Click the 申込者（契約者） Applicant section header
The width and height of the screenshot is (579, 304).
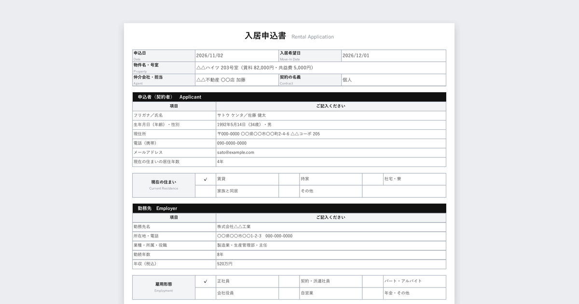pos(289,97)
